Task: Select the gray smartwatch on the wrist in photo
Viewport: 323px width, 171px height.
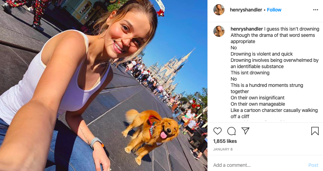Action: click(x=96, y=142)
